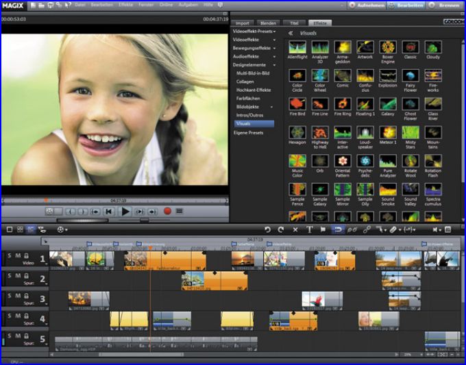Choose the Fire Bird visual effect

(297, 104)
